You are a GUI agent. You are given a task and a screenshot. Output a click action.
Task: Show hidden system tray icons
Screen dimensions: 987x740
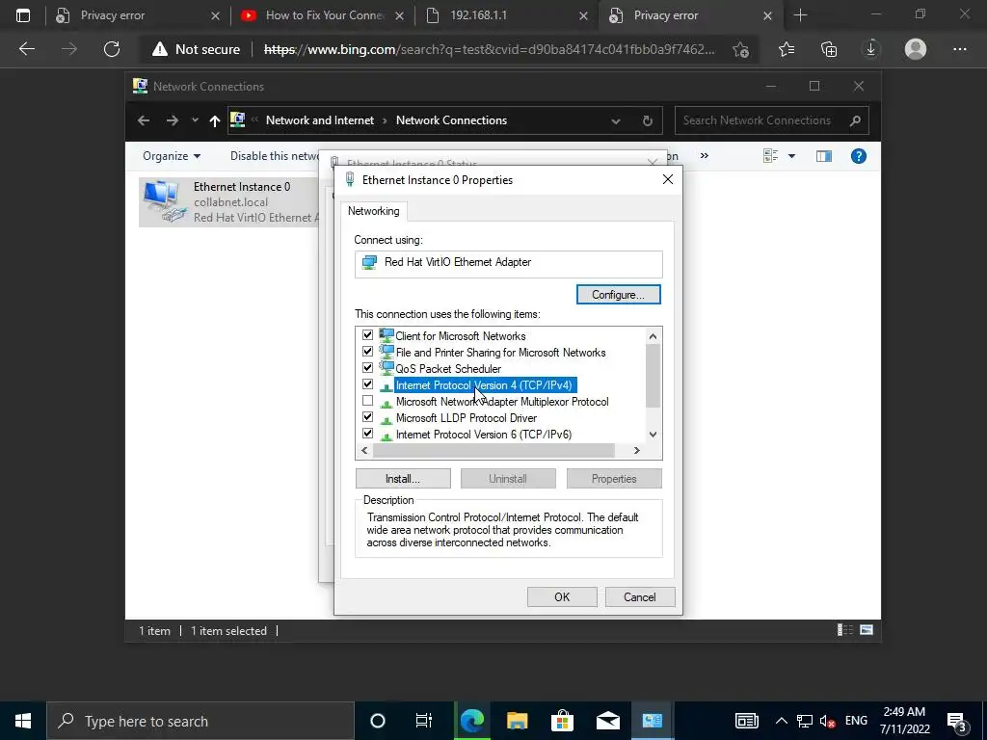click(781, 721)
